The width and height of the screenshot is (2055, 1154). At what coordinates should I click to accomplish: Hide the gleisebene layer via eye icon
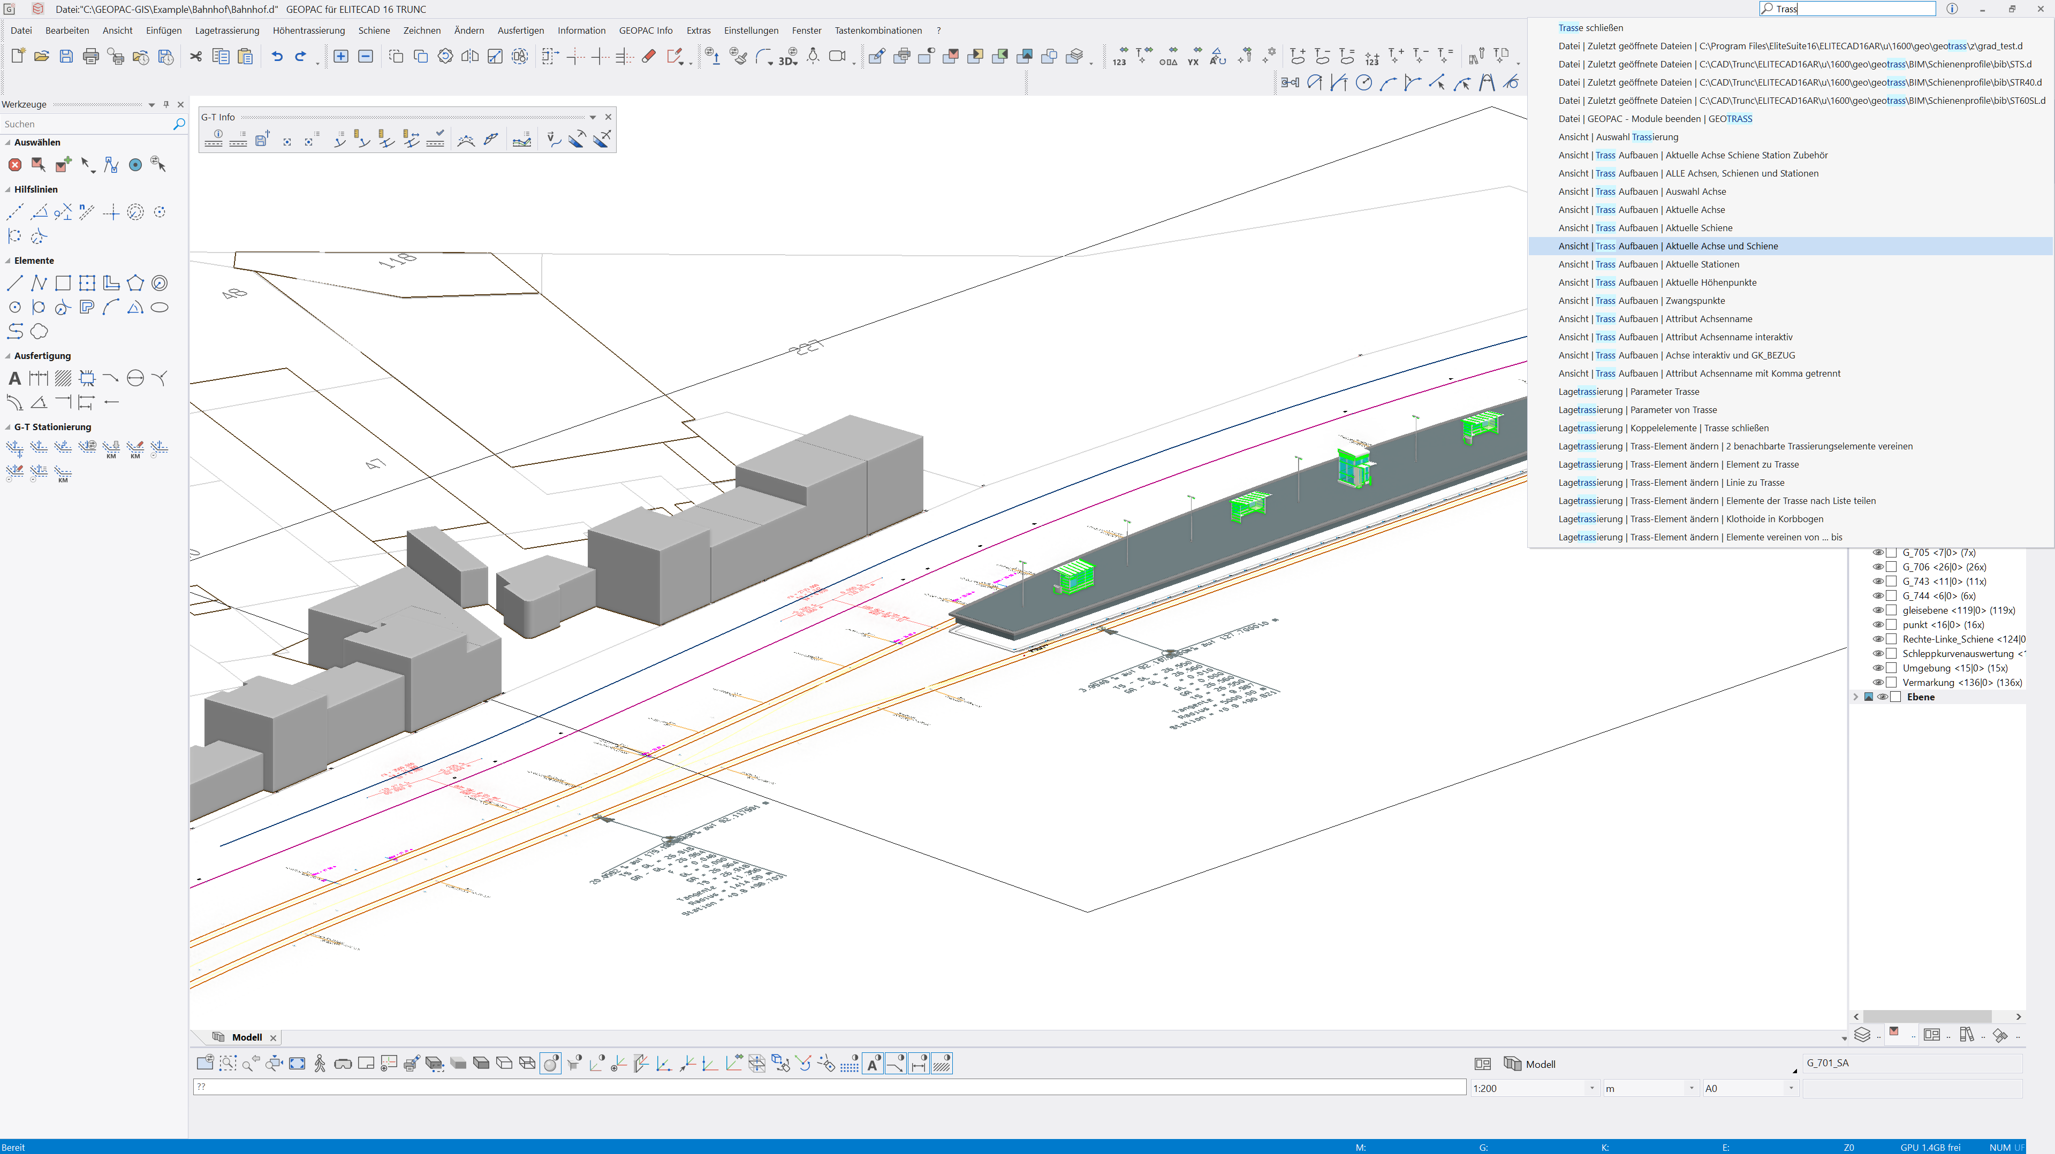1878,611
